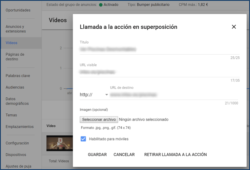Image resolution: width=250 pixels, height=170 pixels.
Task: Click Seleccionar archivo button
Action: [99, 119]
